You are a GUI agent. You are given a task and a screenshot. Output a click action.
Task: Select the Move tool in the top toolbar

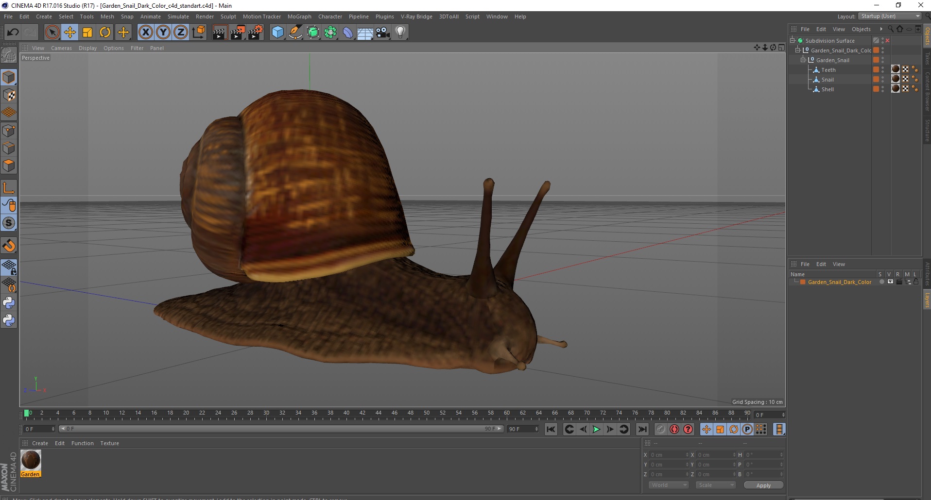69,33
